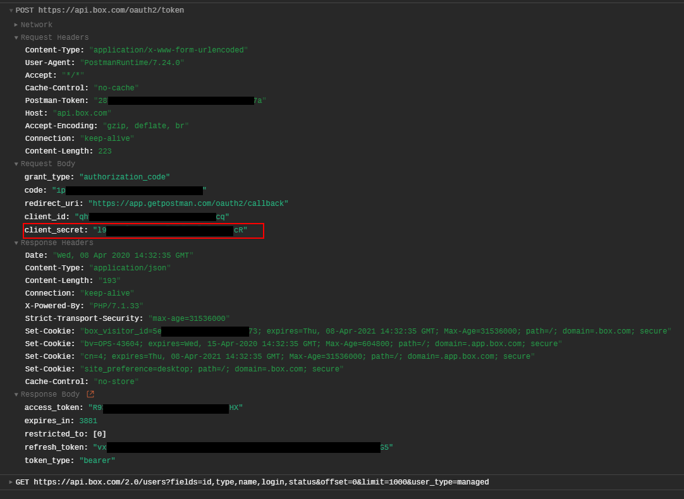This screenshot has height=499, width=684.
Task: Click the redacted access_token value
Action: pyautogui.click(x=164, y=407)
